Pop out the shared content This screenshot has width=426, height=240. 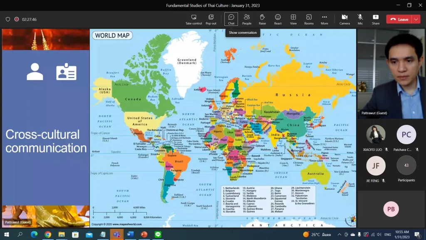click(211, 19)
